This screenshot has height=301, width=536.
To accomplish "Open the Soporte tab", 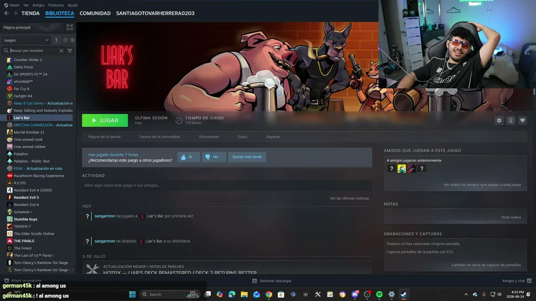I will 273,137.
